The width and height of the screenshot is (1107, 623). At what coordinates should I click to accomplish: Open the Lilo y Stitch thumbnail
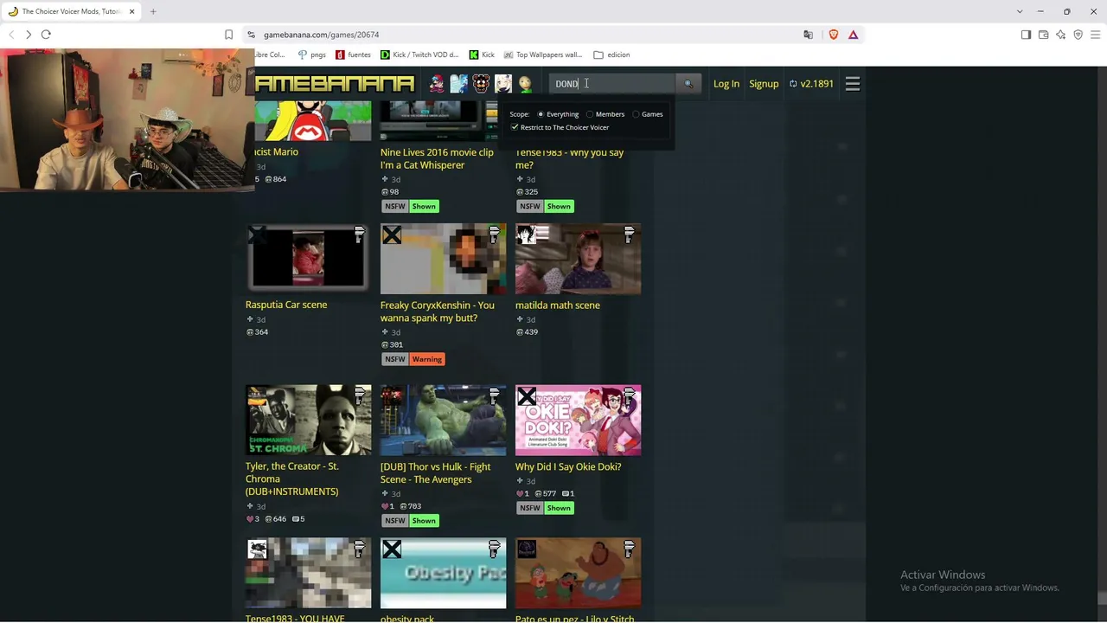[x=578, y=573]
